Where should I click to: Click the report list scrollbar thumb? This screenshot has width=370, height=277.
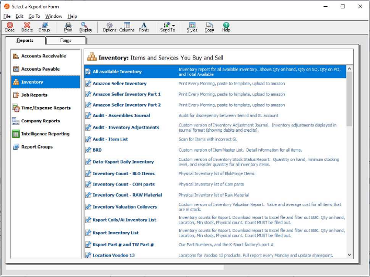[350, 99]
